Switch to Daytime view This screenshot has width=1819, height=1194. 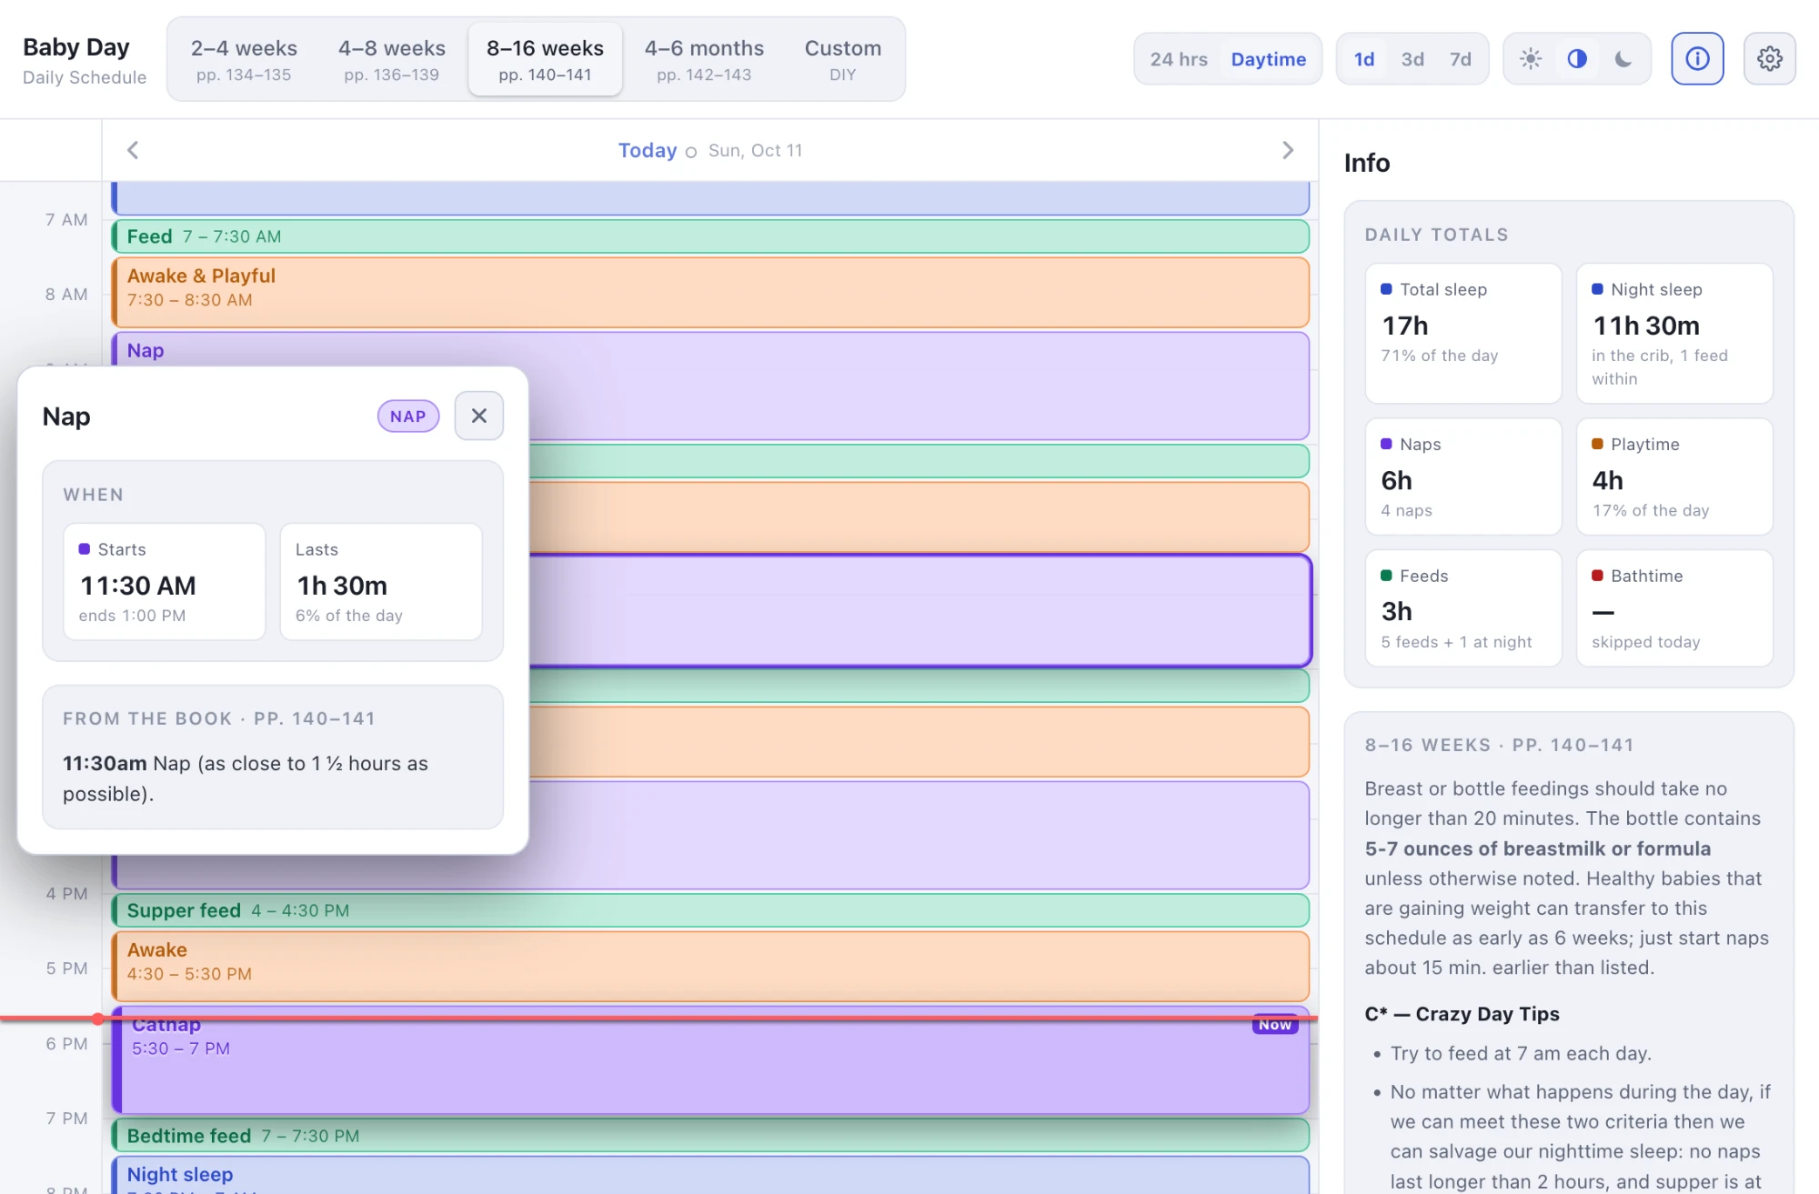coord(1268,59)
